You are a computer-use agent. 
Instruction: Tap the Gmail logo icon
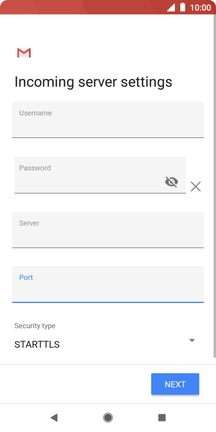(24, 53)
